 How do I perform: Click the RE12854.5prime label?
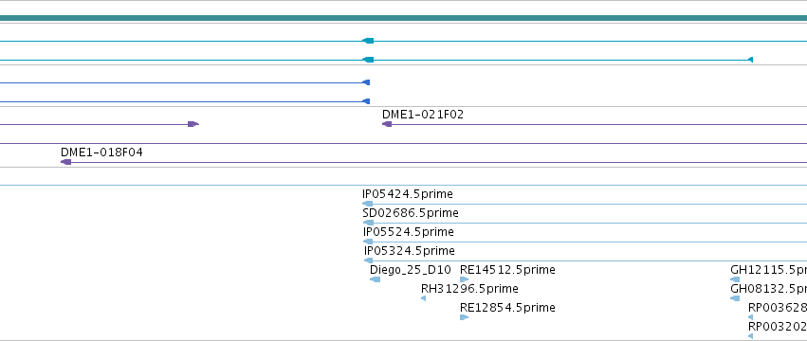[x=507, y=308]
